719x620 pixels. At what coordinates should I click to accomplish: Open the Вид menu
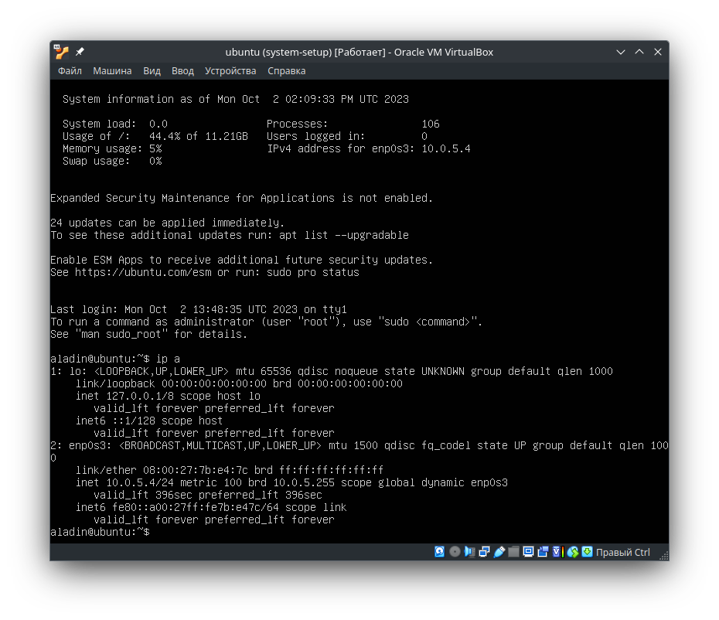pyautogui.click(x=152, y=70)
